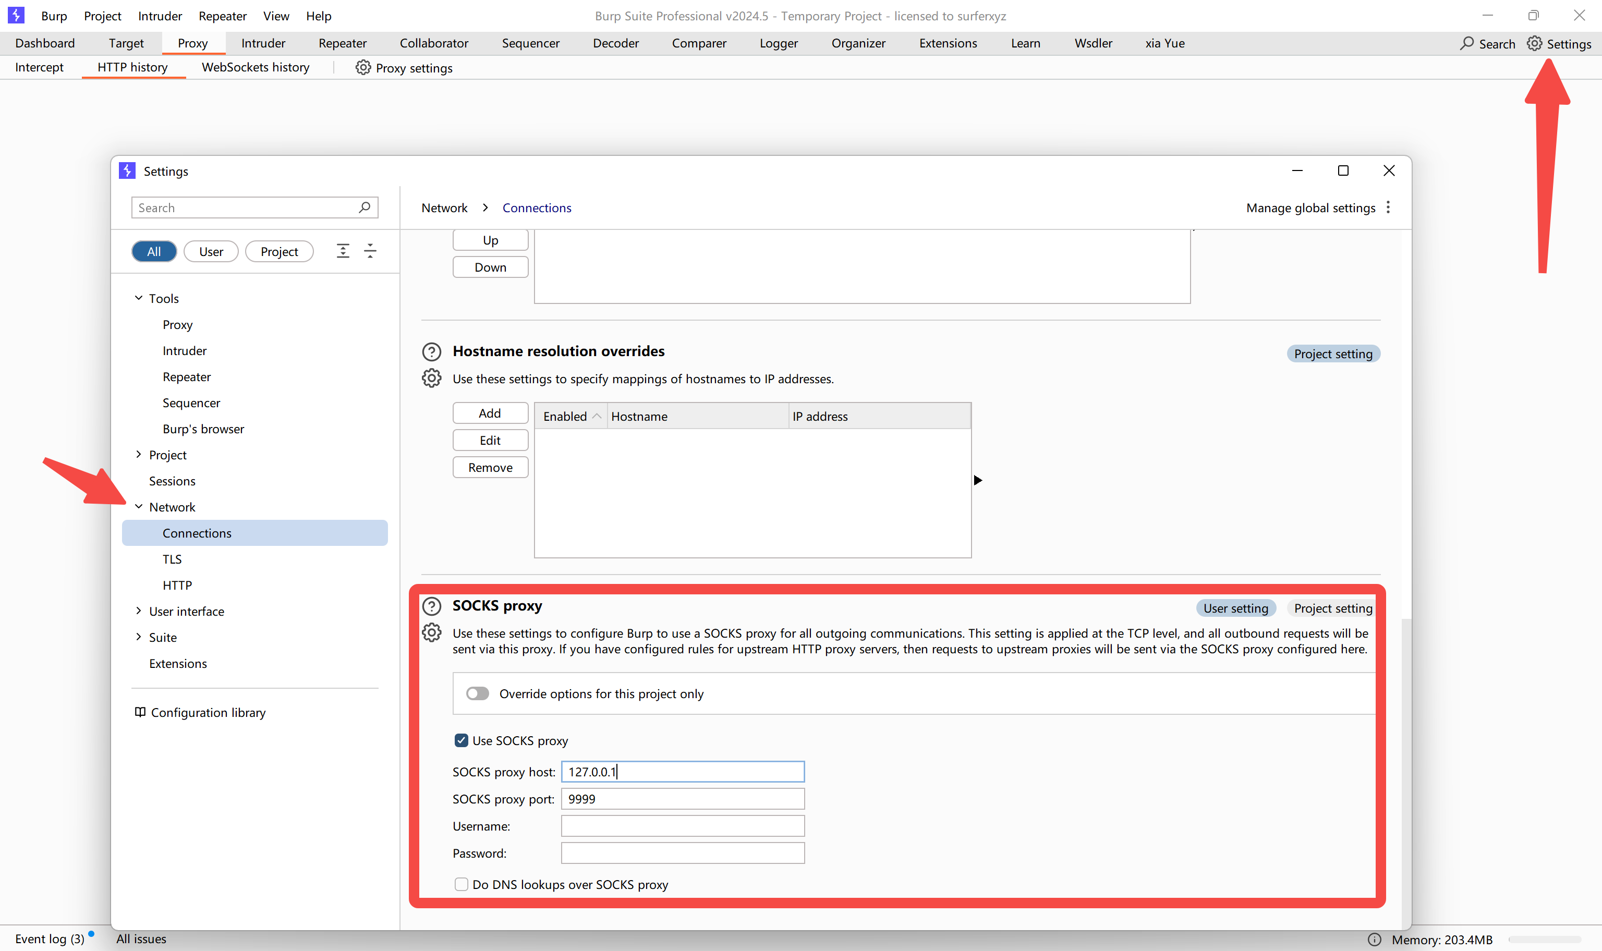Select Proxy under Tools in tree

177,324
